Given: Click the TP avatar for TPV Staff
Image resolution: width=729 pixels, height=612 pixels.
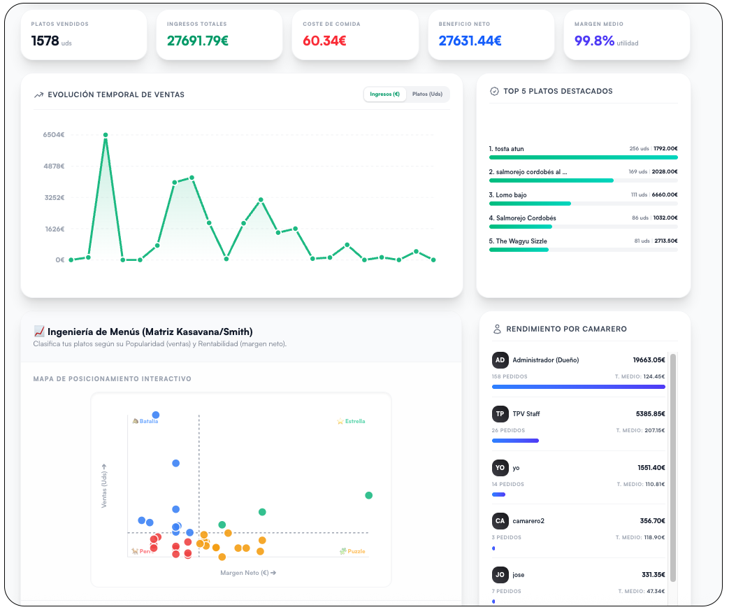Looking at the screenshot, I should point(500,414).
